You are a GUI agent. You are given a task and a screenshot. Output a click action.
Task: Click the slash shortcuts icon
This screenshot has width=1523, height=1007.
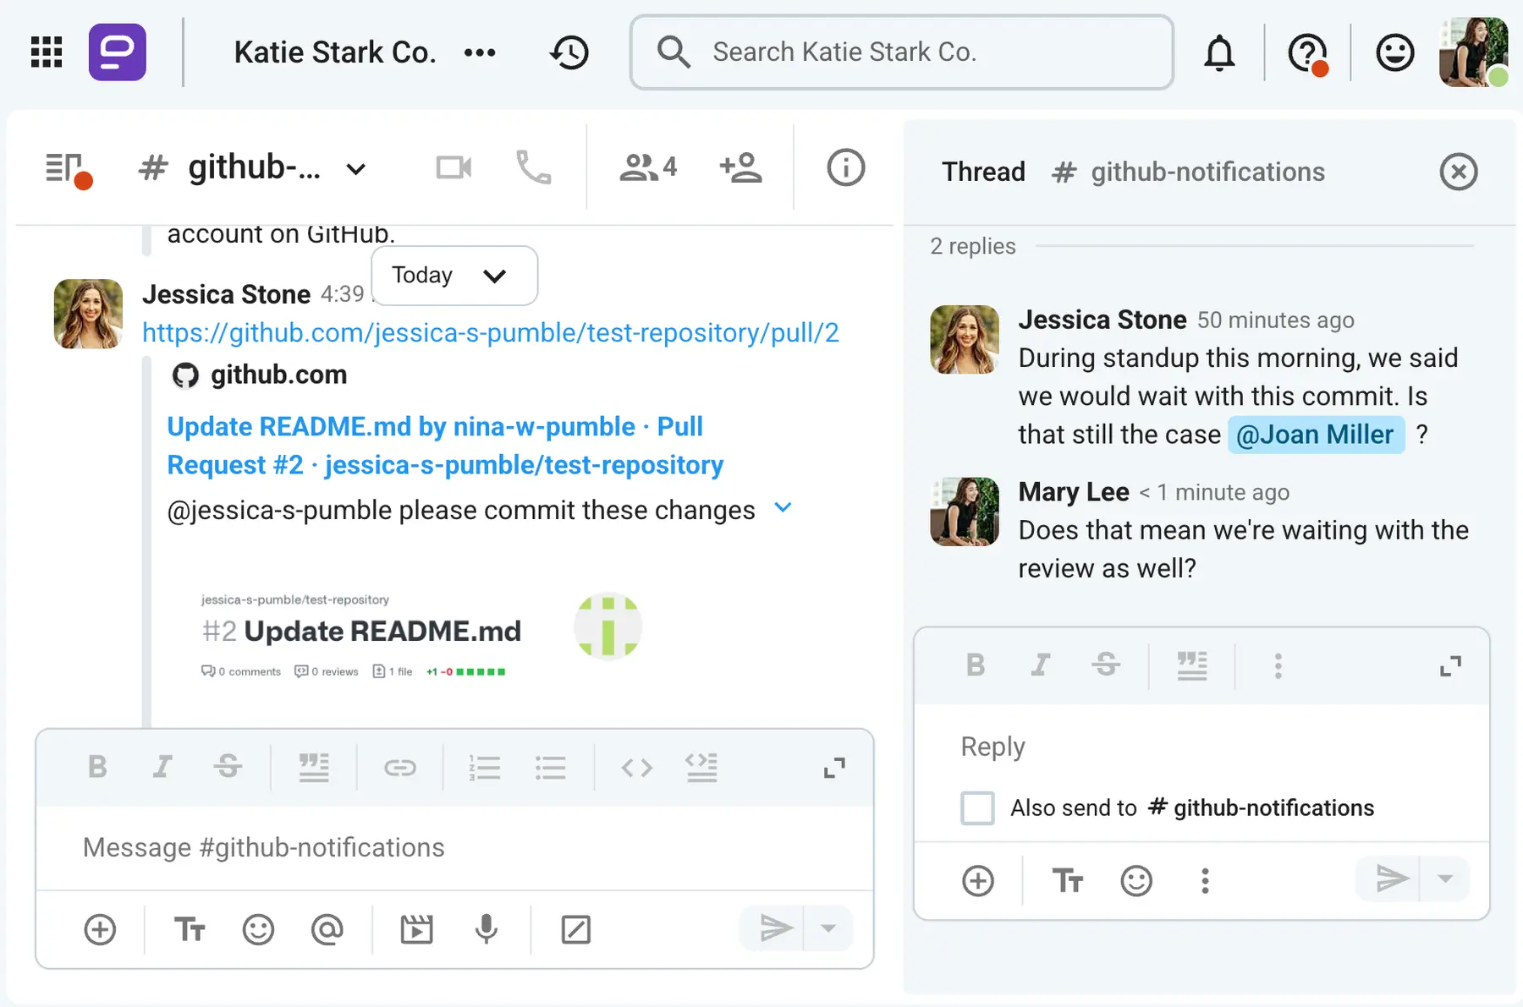point(575,929)
